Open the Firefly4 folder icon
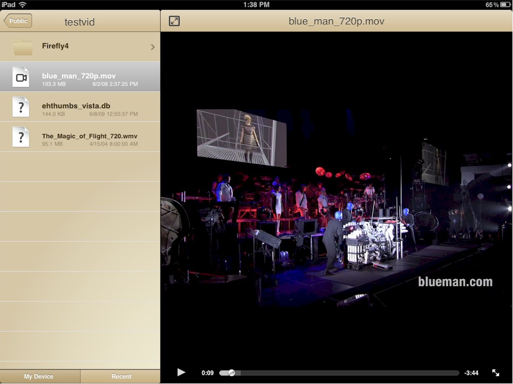513x384 pixels. [23, 47]
